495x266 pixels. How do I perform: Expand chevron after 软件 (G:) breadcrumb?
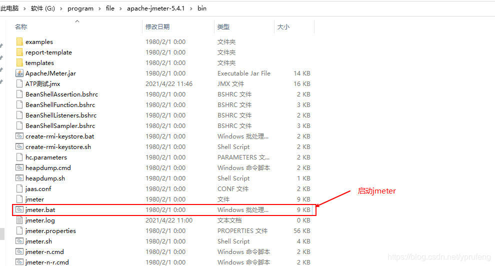[61, 8]
